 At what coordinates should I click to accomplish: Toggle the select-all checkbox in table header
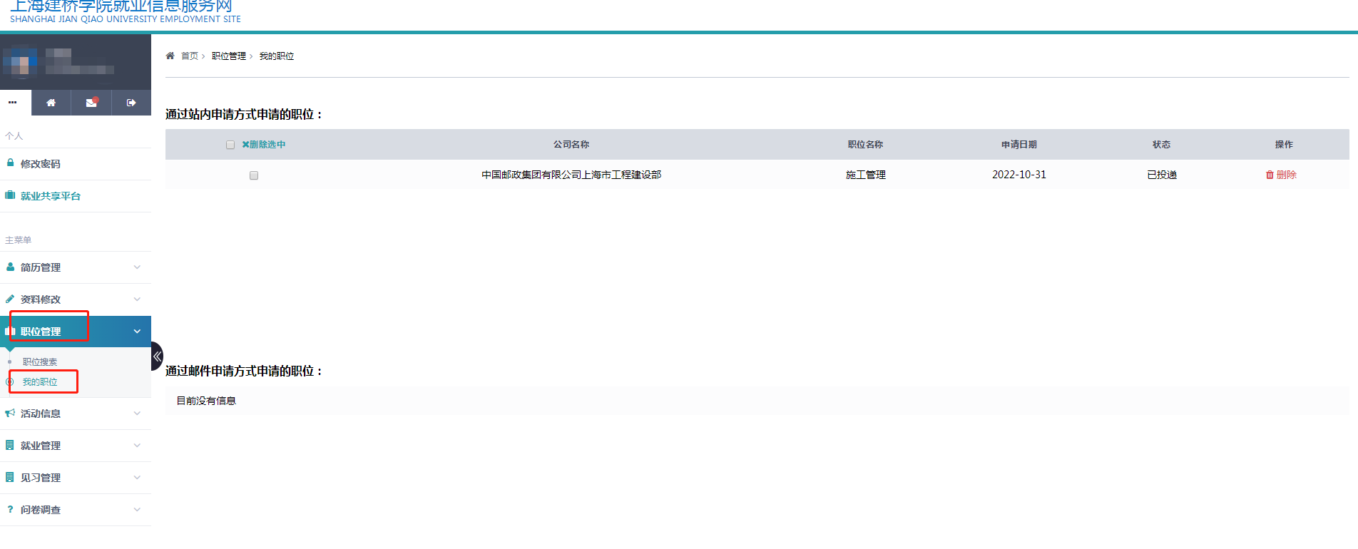pyautogui.click(x=230, y=145)
